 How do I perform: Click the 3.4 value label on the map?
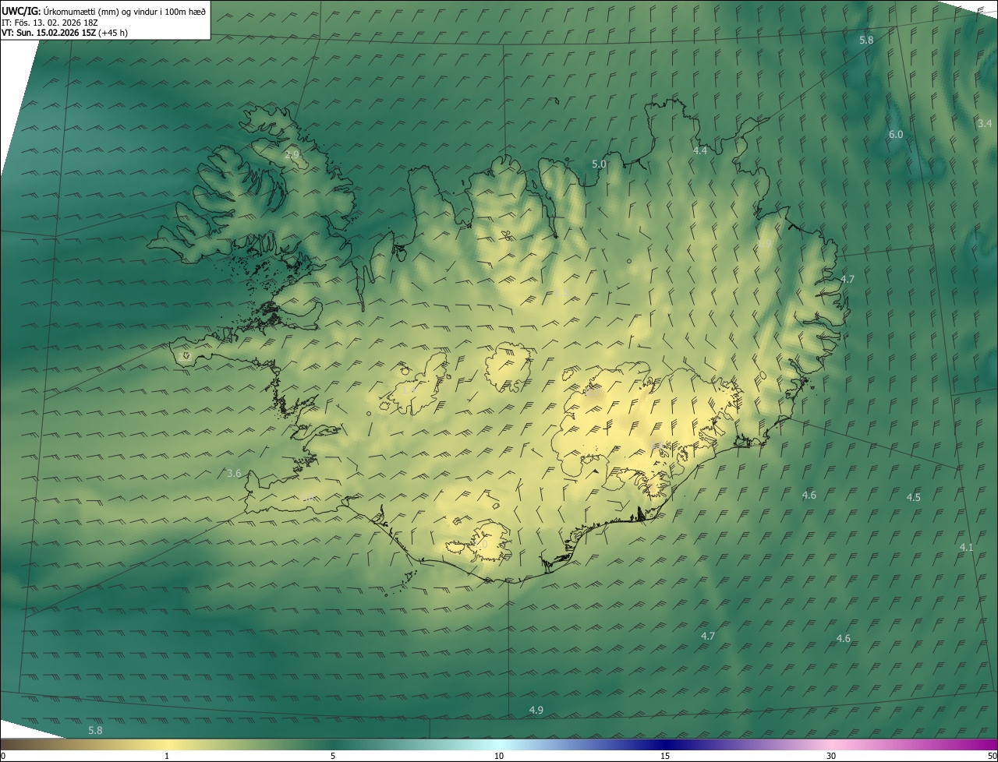pyautogui.click(x=985, y=123)
